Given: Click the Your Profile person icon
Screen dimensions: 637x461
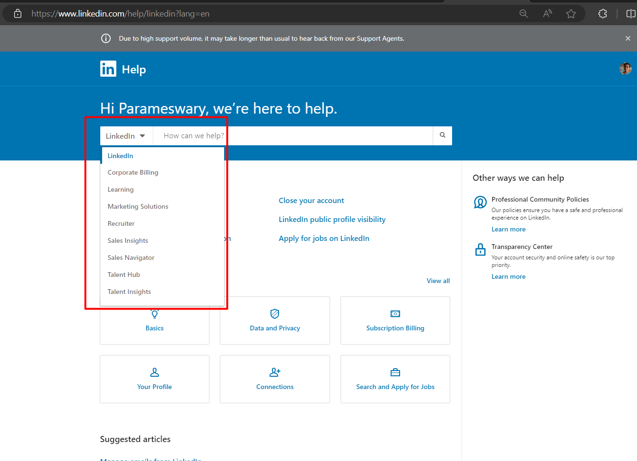Looking at the screenshot, I should click(x=155, y=372).
